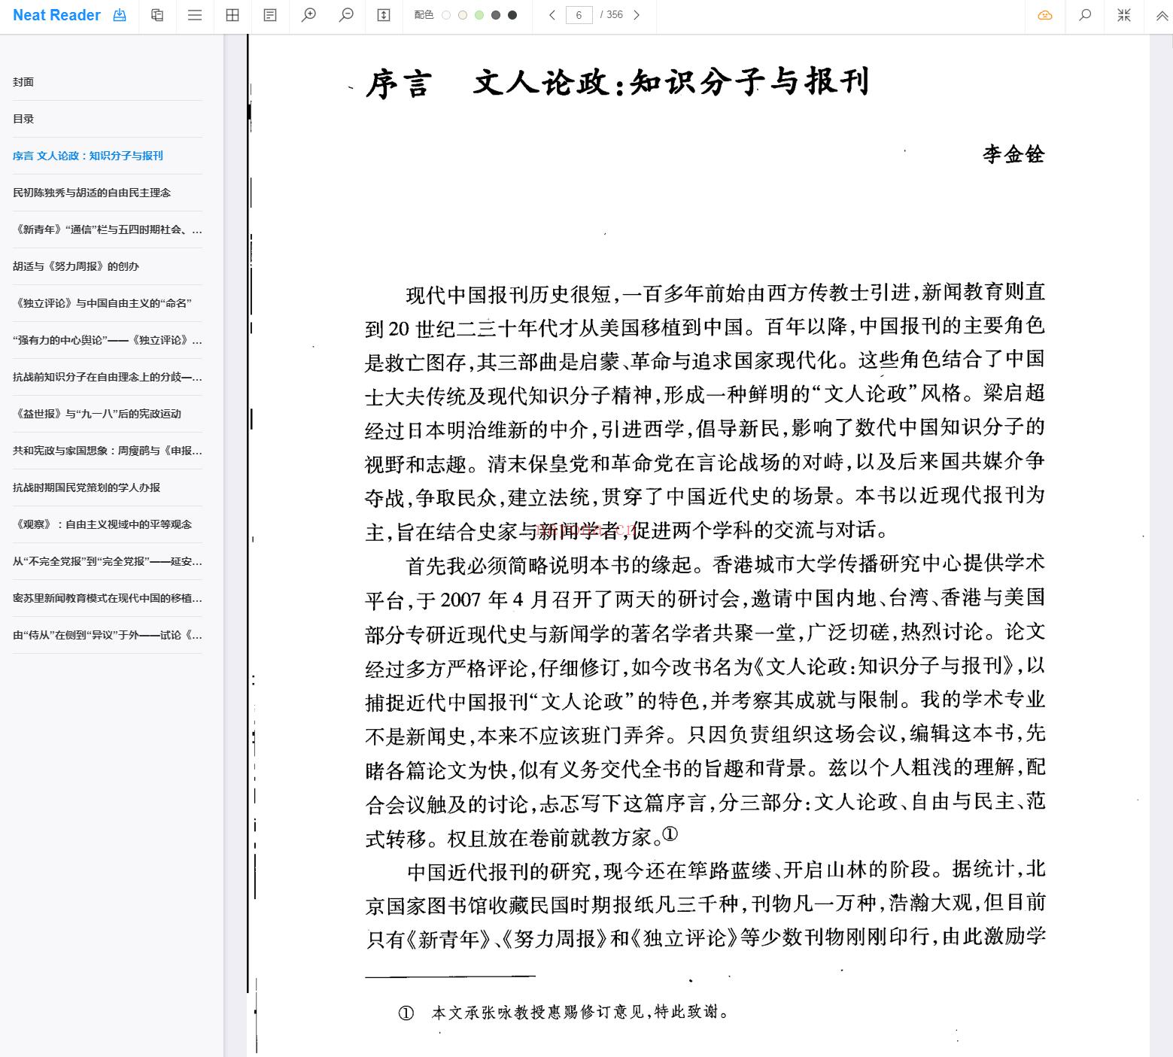Open the chapter 从“不完全党报”到“完全党报”
Viewport: 1173px width, 1057px height.
pos(107,561)
